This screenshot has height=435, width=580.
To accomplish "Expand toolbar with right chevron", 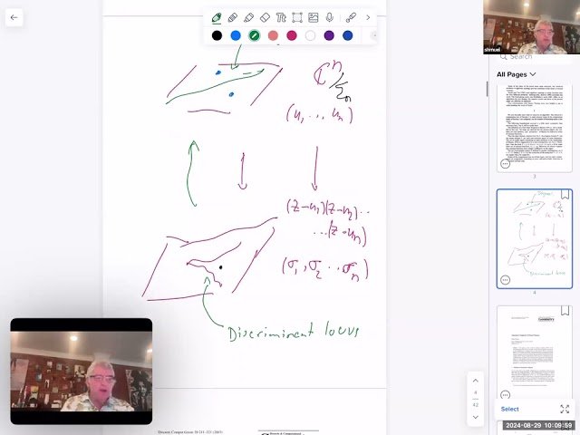I will tap(368, 17).
